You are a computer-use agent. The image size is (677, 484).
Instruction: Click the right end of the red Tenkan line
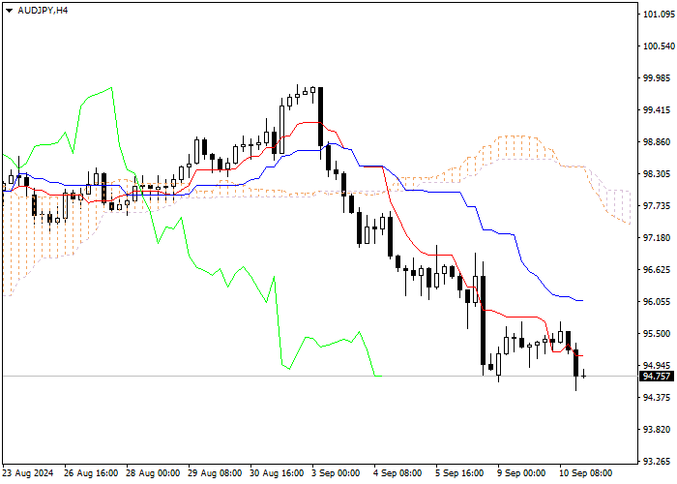[582, 355]
